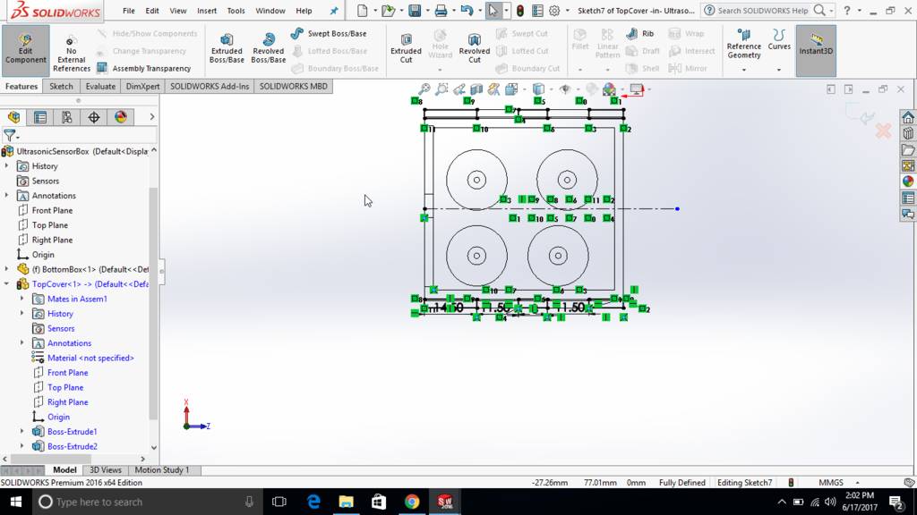
Task: Open the Appearances task pane icon
Action: tap(908, 182)
